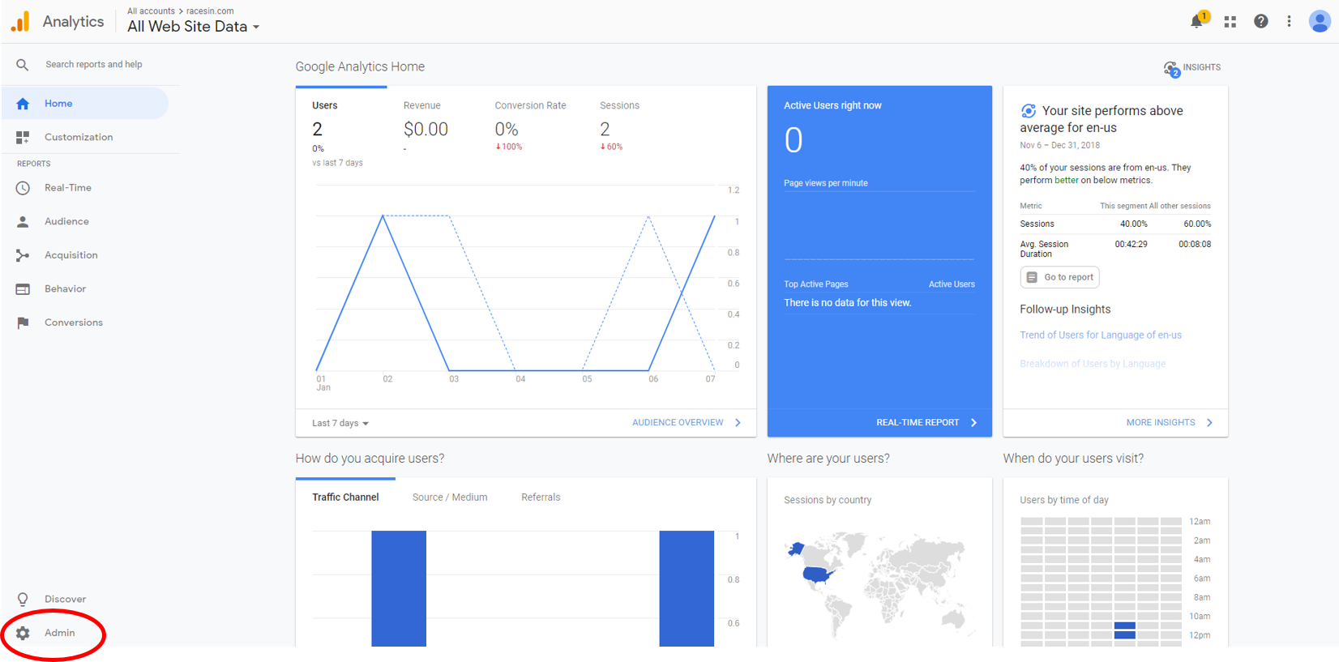1339x662 pixels.
Task: Open the All Web Site Data dropdown
Action: tap(193, 27)
